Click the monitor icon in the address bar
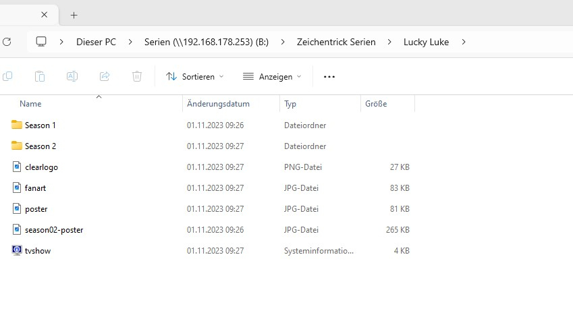Screen dimensions: 573x317 [x=41, y=42]
